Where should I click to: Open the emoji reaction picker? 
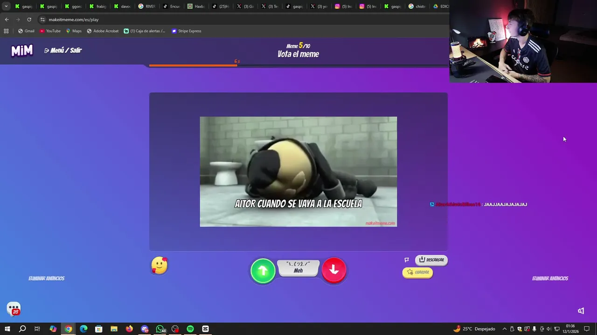coord(160,266)
